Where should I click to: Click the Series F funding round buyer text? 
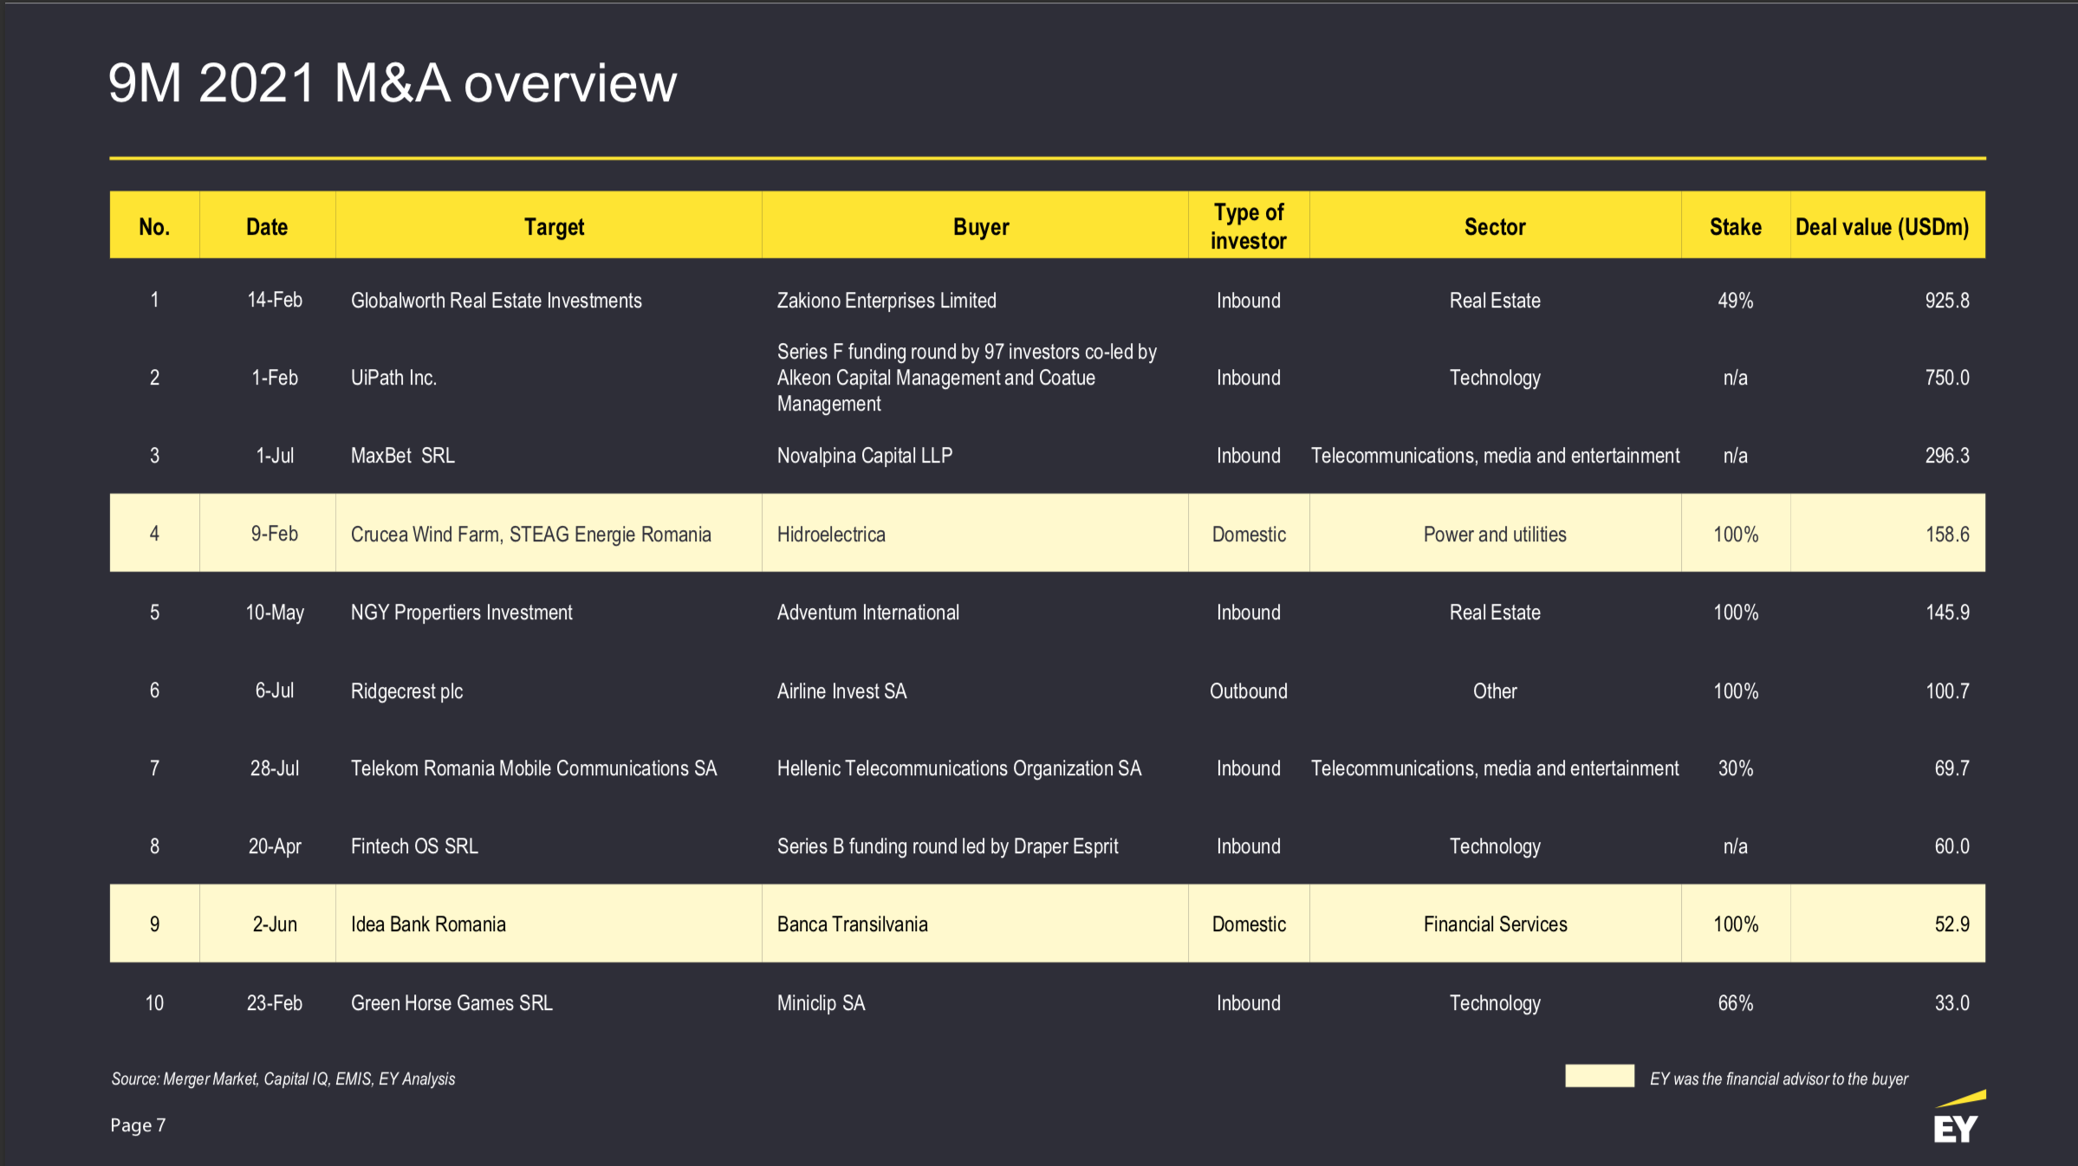tap(967, 378)
